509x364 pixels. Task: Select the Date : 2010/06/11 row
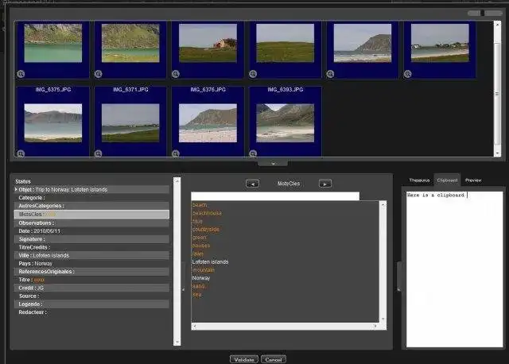(91, 231)
